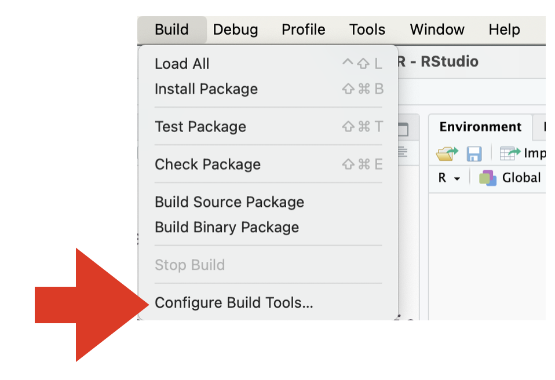The width and height of the screenshot is (555, 380).
Task: Choose Build Source Package
Action: [x=229, y=202]
